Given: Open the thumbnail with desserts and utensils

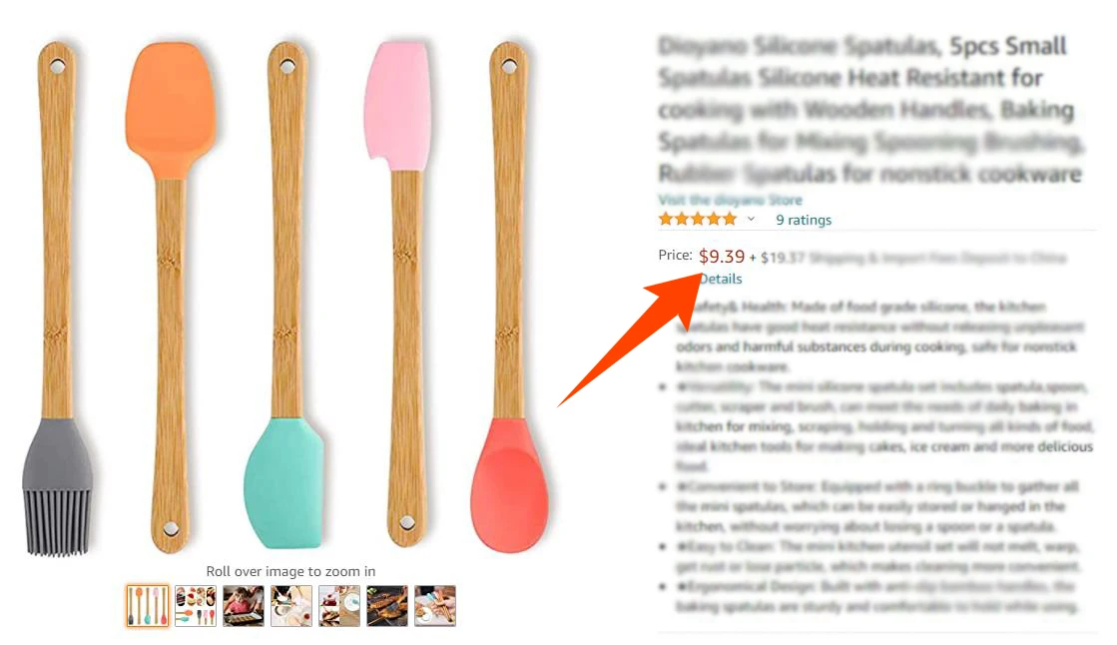Looking at the screenshot, I should pos(196,606).
